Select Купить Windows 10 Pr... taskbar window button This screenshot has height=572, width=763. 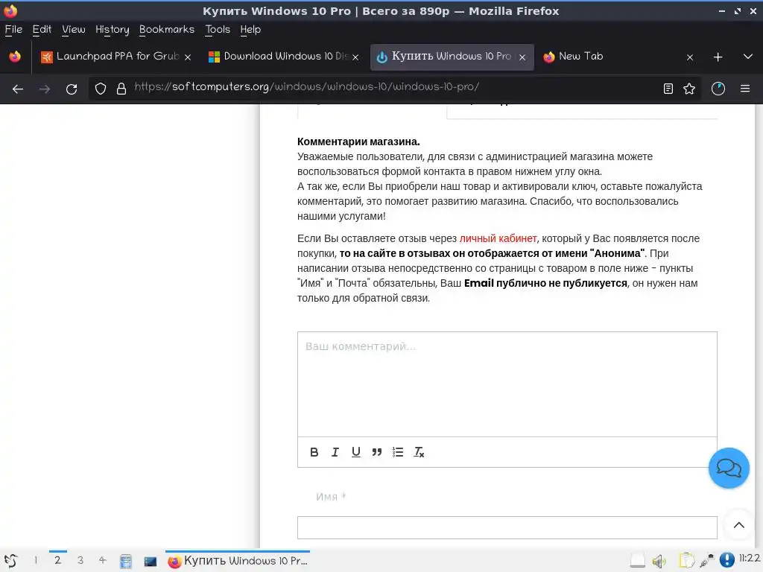pyautogui.click(x=238, y=561)
